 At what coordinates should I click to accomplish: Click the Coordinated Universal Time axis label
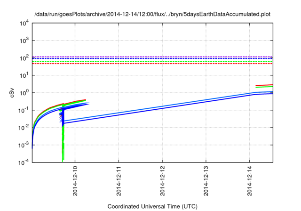coord(152,206)
